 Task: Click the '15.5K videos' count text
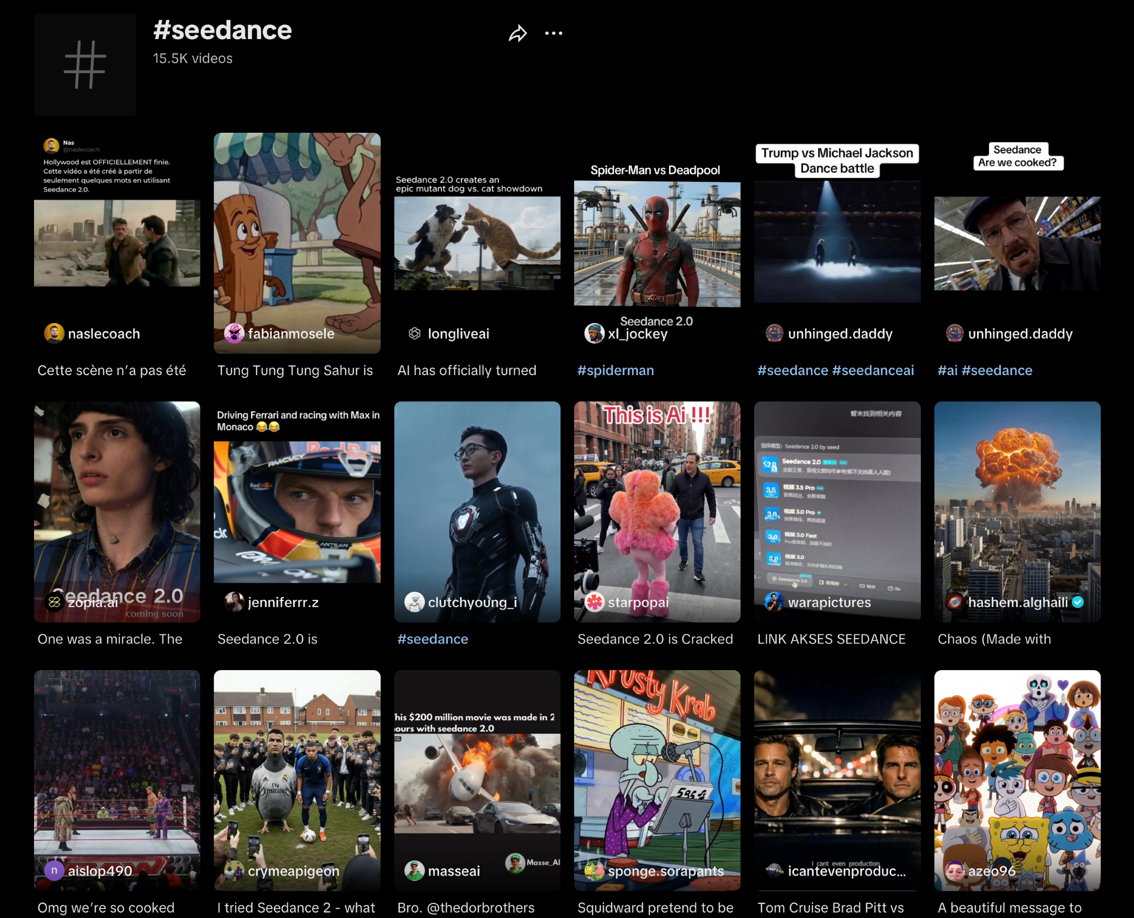coord(193,59)
